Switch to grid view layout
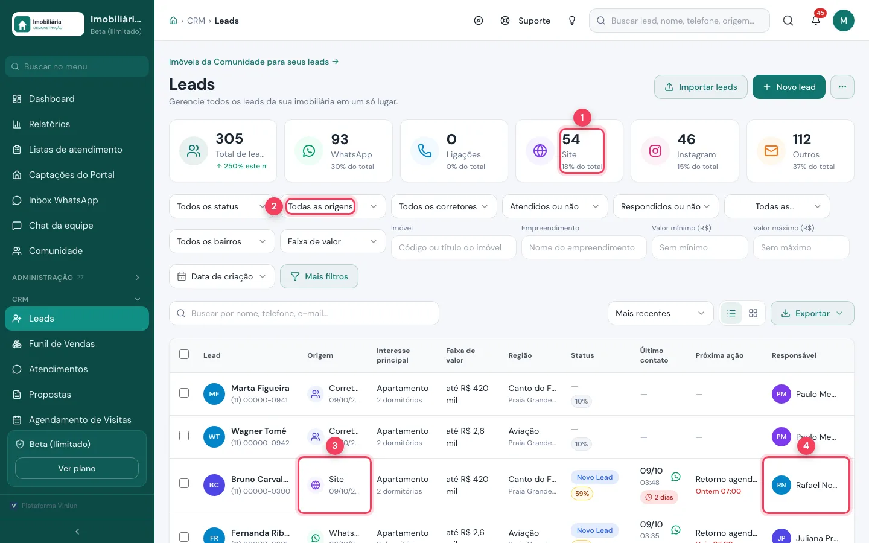Viewport: 869px width, 543px height. (x=753, y=313)
